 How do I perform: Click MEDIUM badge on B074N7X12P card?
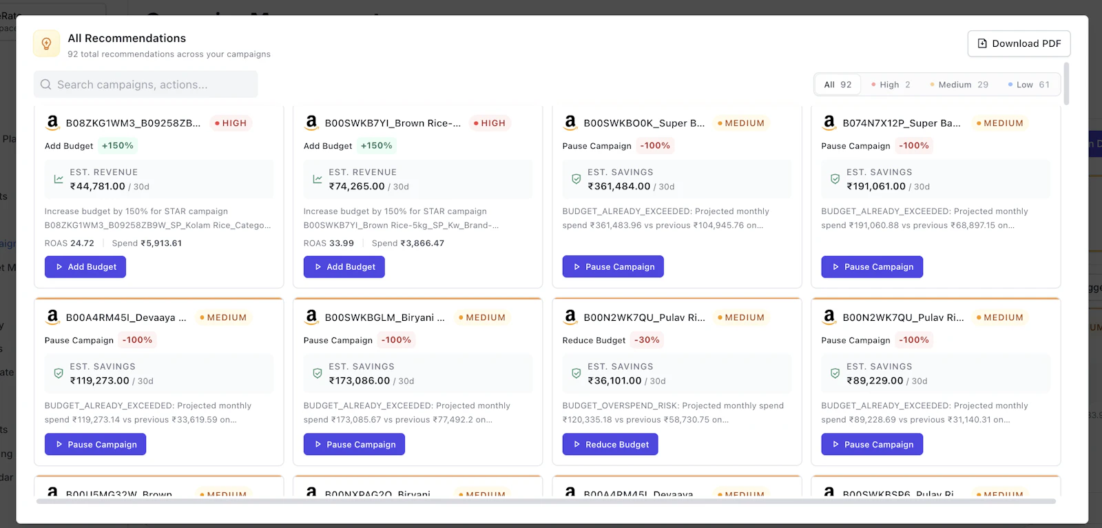[1000, 123]
